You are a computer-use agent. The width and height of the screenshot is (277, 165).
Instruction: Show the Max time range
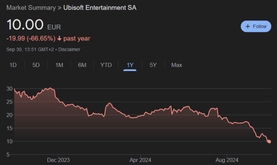(x=176, y=65)
